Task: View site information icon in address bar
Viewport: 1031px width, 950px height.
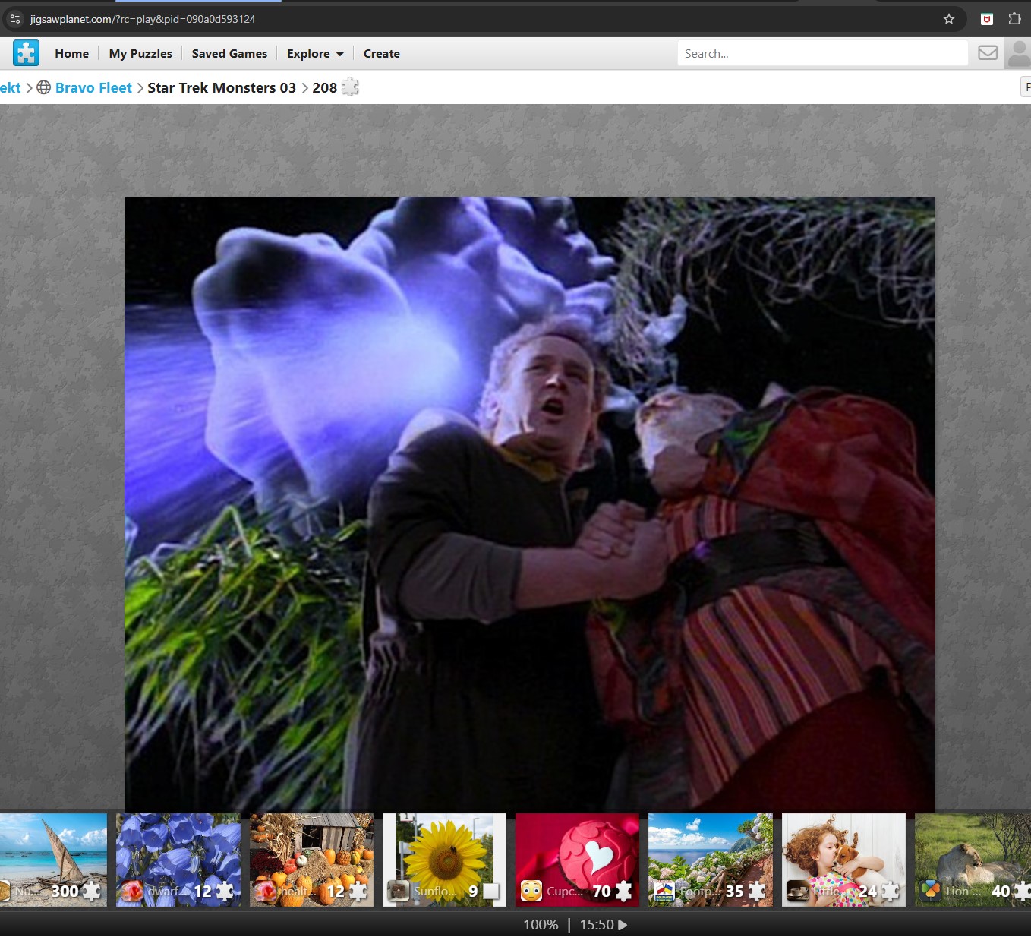Action: 15,19
